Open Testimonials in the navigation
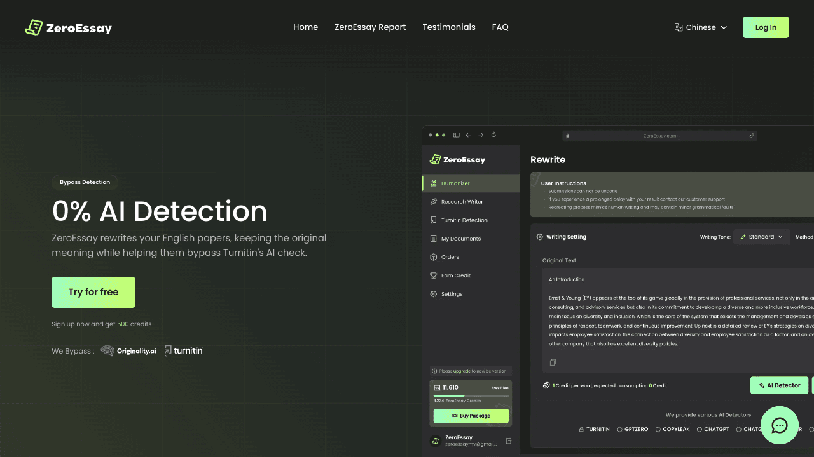The width and height of the screenshot is (814, 457). pyautogui.click(x=449, y=27)
